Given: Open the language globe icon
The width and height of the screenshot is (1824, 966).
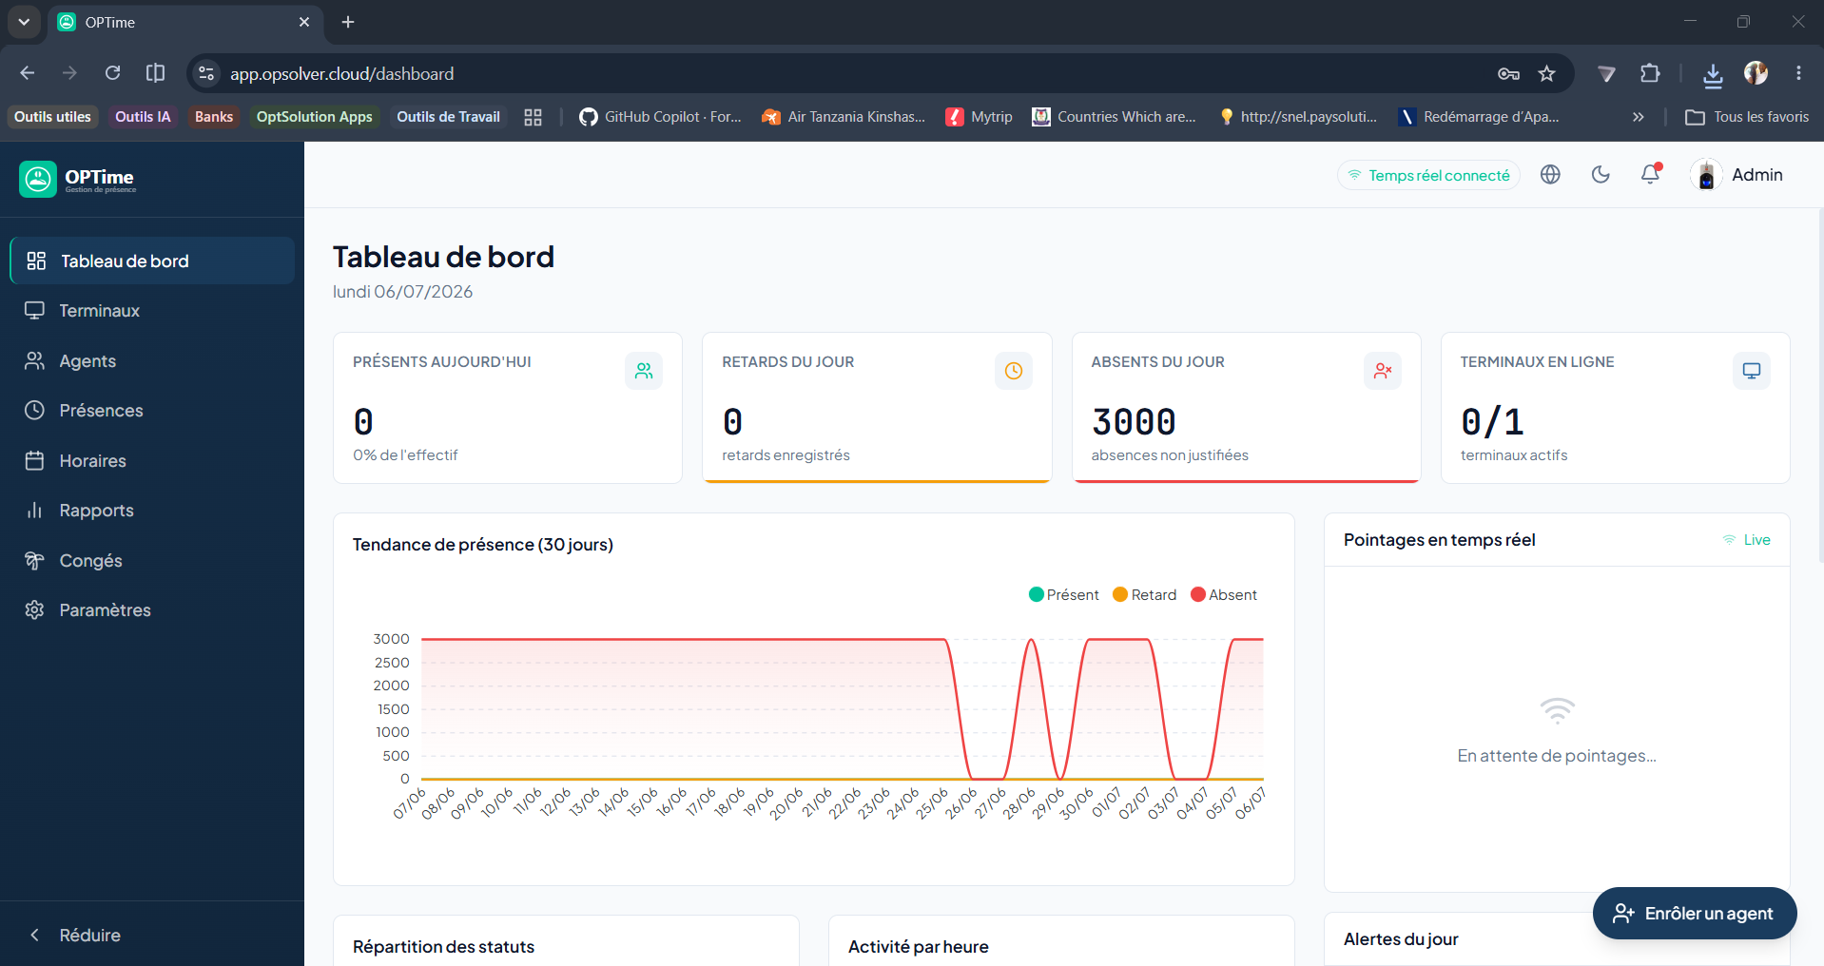Looking at the screenshot, I should [1550, 174].
